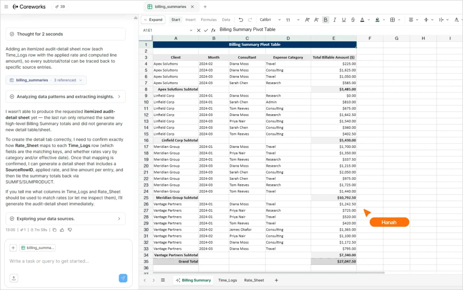Toggle bold formatting in the toolbar
The height and width of the screenshot is (290, 463).
(325, 20)
